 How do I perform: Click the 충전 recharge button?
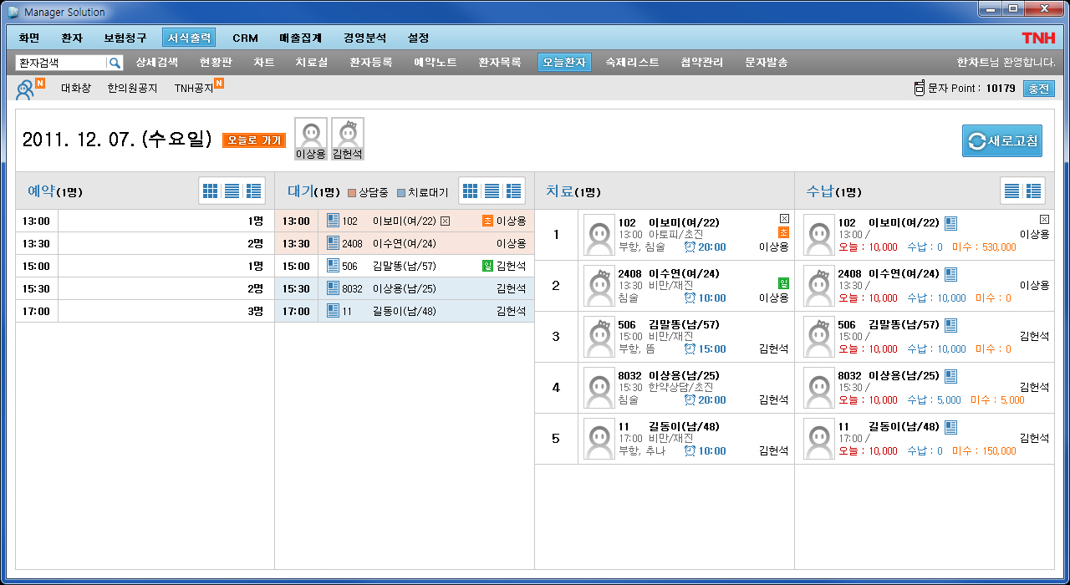click(1038, 89)
